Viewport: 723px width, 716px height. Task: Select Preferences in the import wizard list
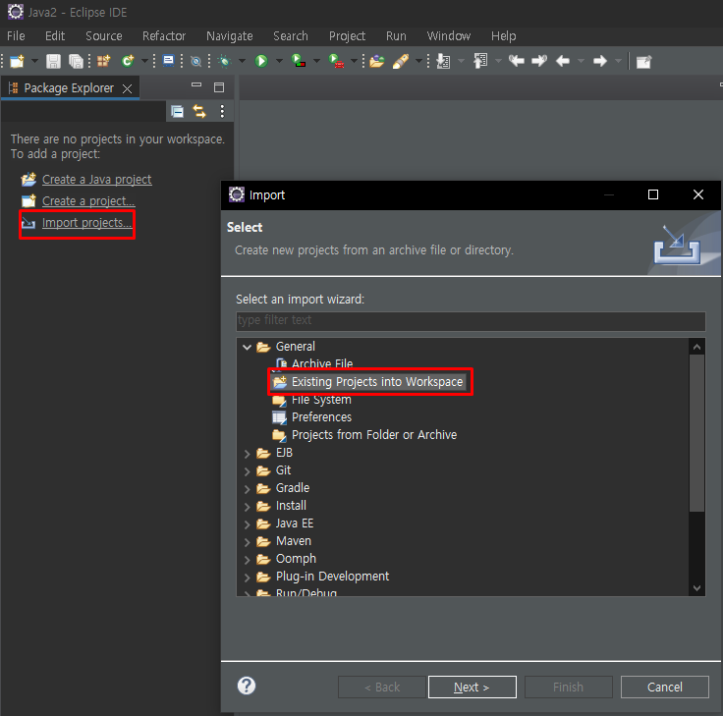[321, 417]
